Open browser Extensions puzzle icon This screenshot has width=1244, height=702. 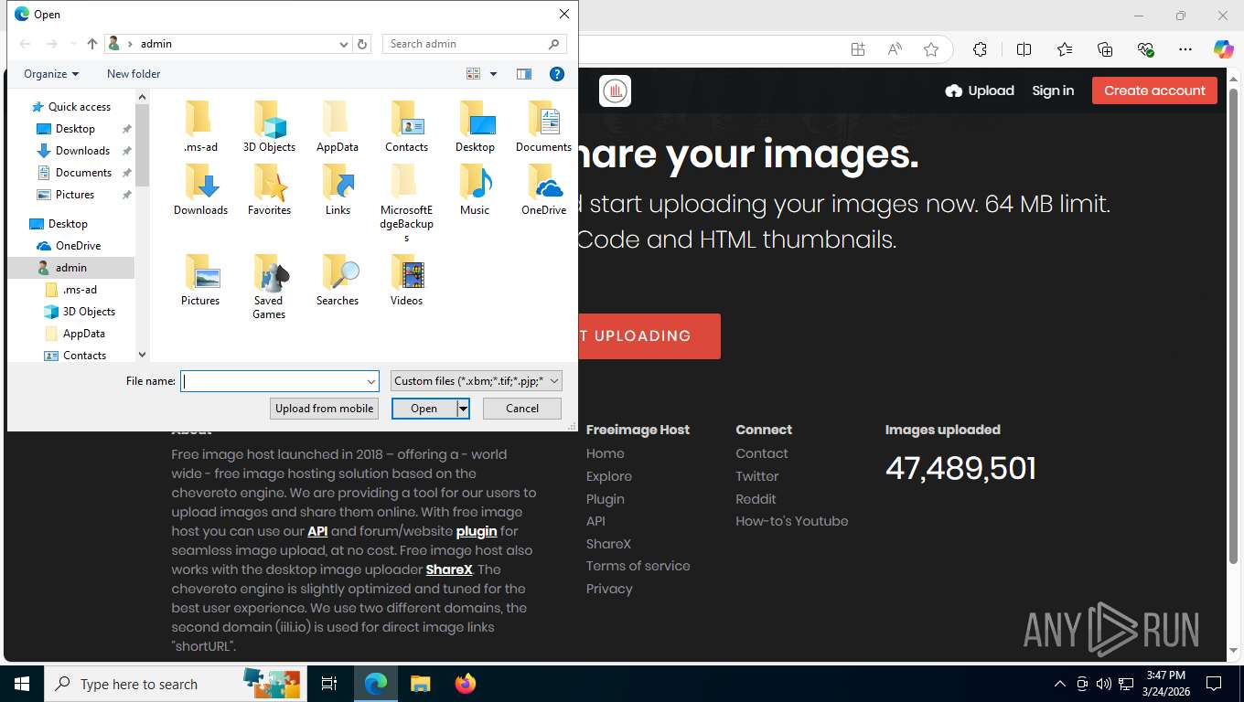click(x=980, y=49)
